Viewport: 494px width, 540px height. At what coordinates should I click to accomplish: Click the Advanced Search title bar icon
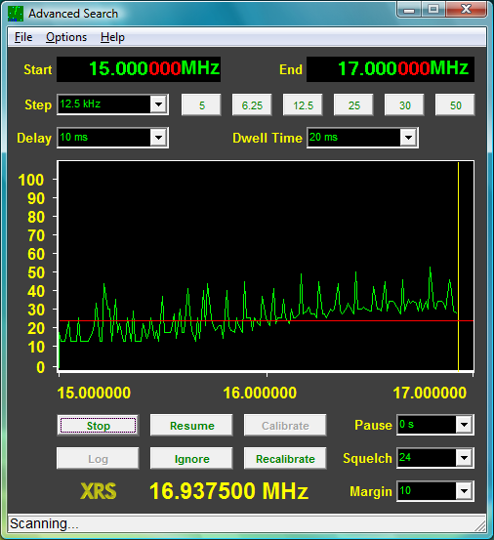[16, 14]
